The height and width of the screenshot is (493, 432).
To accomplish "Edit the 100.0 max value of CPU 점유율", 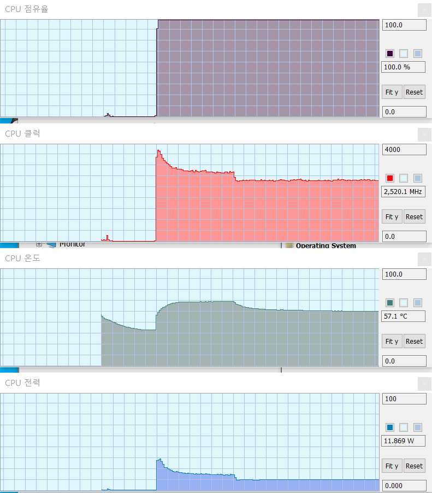I will coord(404,25).
